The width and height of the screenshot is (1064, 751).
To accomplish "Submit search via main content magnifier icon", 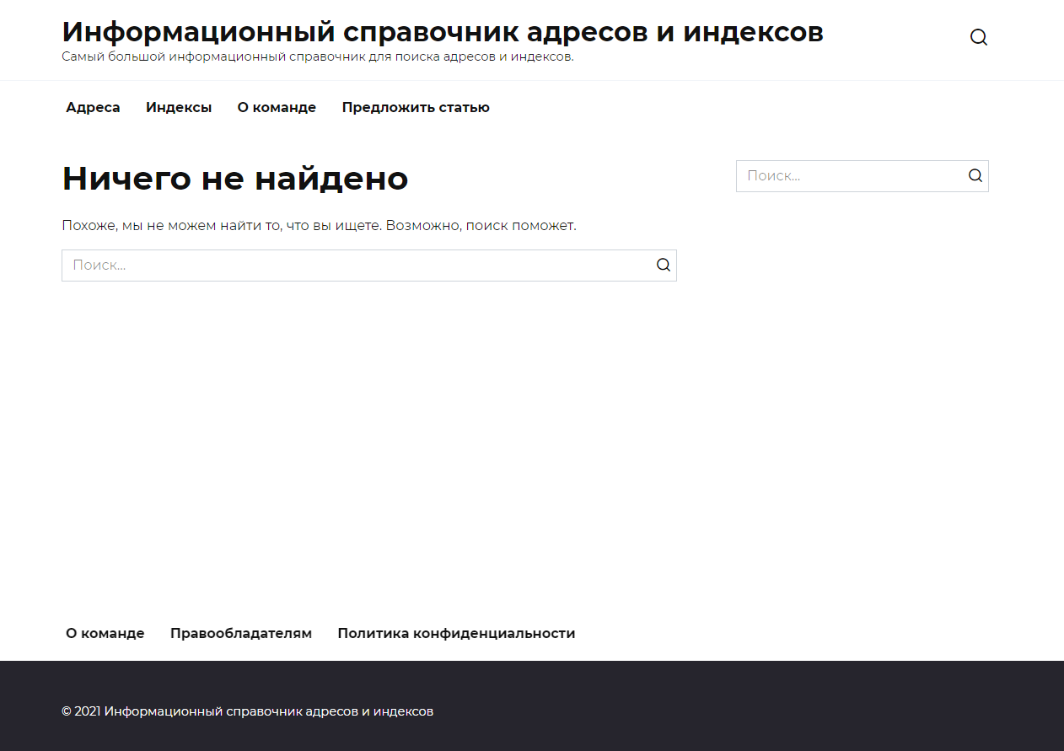I will click(664, 266).
